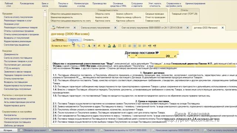This screenshot has width=237, height=133.
Task: Open 'Поступление товаров и услуг' link
Action: [18, 61]
